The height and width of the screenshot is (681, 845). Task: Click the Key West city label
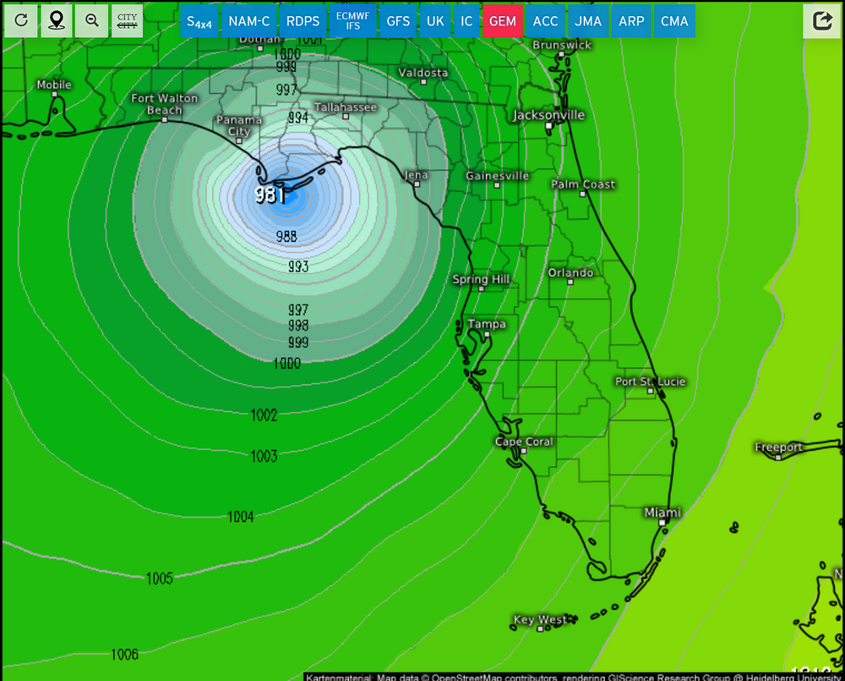pos(539,619)
